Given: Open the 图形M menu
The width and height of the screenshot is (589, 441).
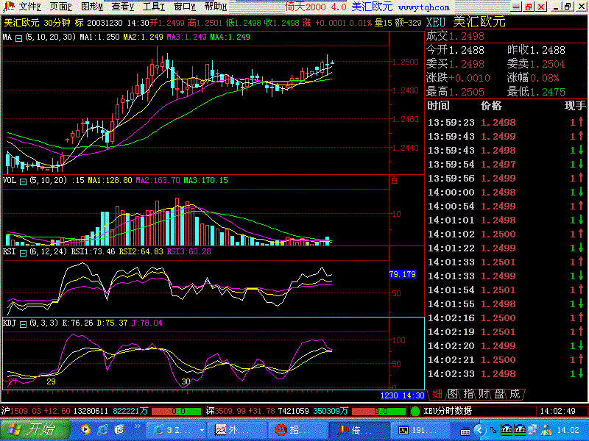Looking at the screenshot, I should pyautogui.click(x=91, y=7).
